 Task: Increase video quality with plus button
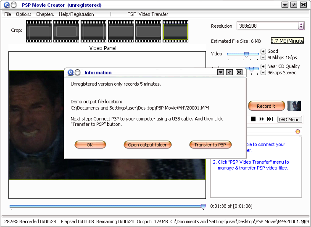coord(263,51)
